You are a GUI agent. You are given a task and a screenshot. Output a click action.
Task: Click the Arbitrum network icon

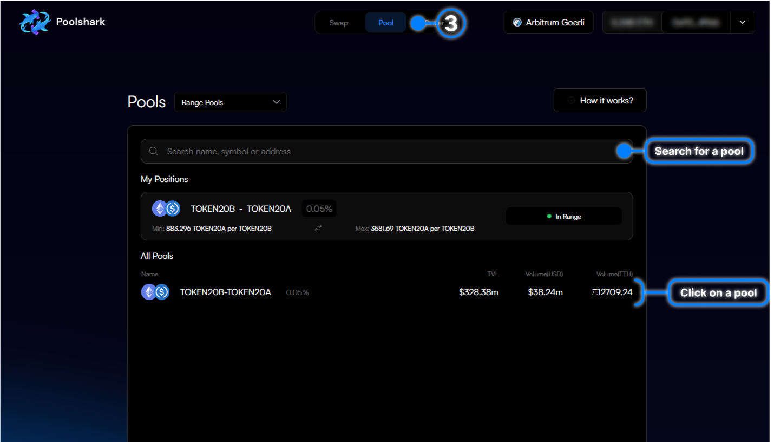(x=517, y=23)
